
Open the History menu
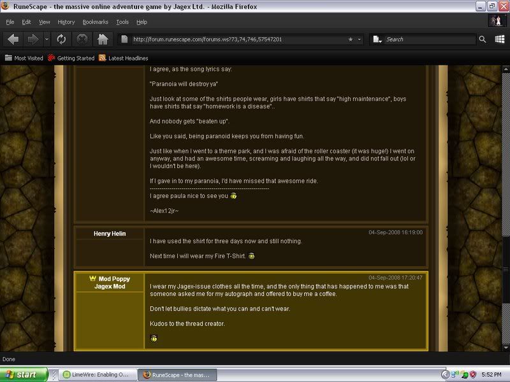point(66,22)
